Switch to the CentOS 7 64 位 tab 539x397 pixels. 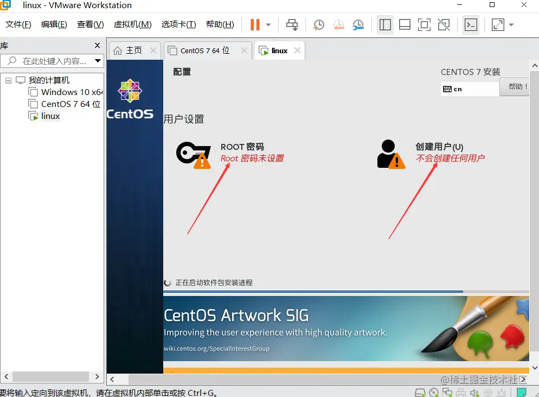[204, 51]
